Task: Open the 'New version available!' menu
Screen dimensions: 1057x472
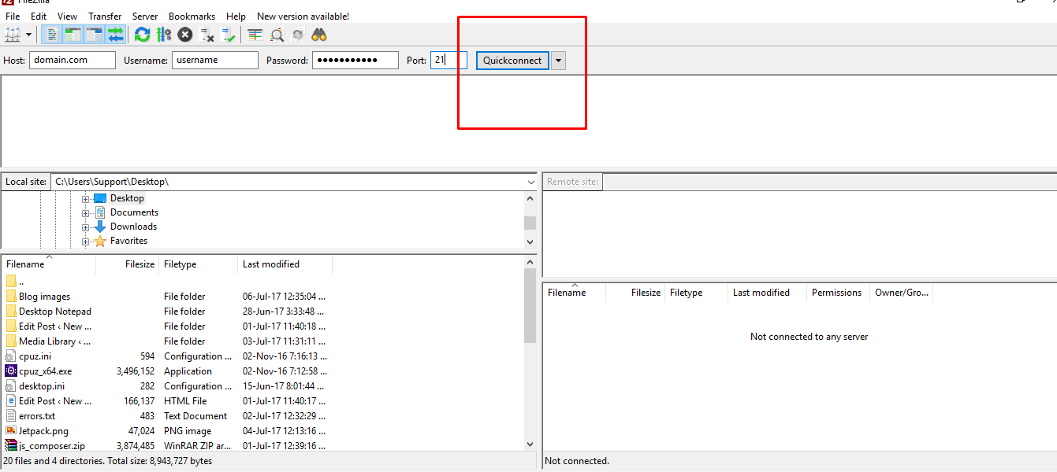Action: (x=303, y=16)
